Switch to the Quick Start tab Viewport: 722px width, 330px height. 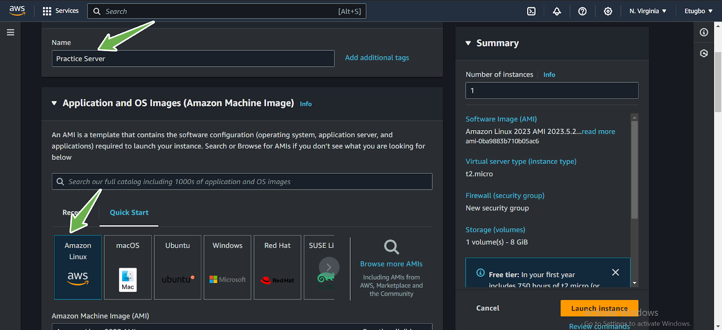pyautogui.click(x=129, y=212)
